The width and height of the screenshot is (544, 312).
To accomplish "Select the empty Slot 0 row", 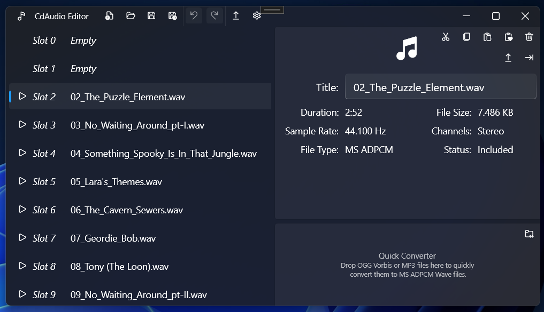I will 140,41.
